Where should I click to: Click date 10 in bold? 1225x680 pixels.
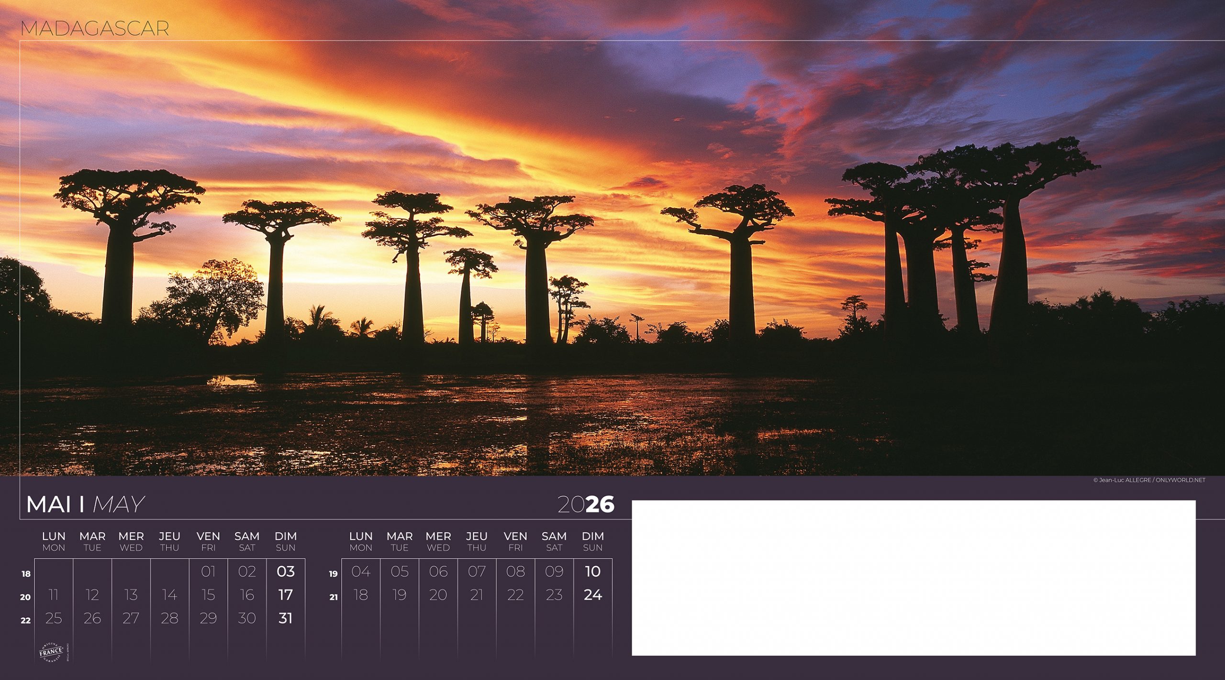(x=592, y=571)
